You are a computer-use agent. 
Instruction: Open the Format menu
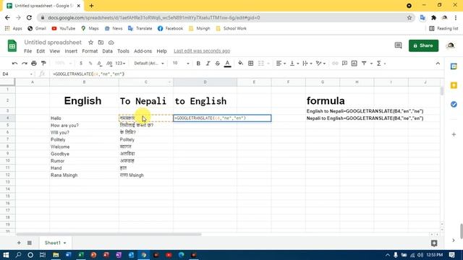[x=90, y=51]
